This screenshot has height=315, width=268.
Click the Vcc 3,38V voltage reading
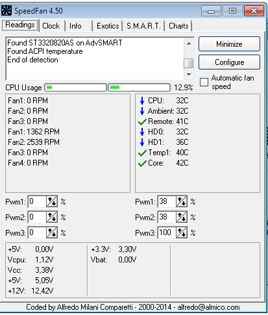pyautogui.click(x=30, y=270)
